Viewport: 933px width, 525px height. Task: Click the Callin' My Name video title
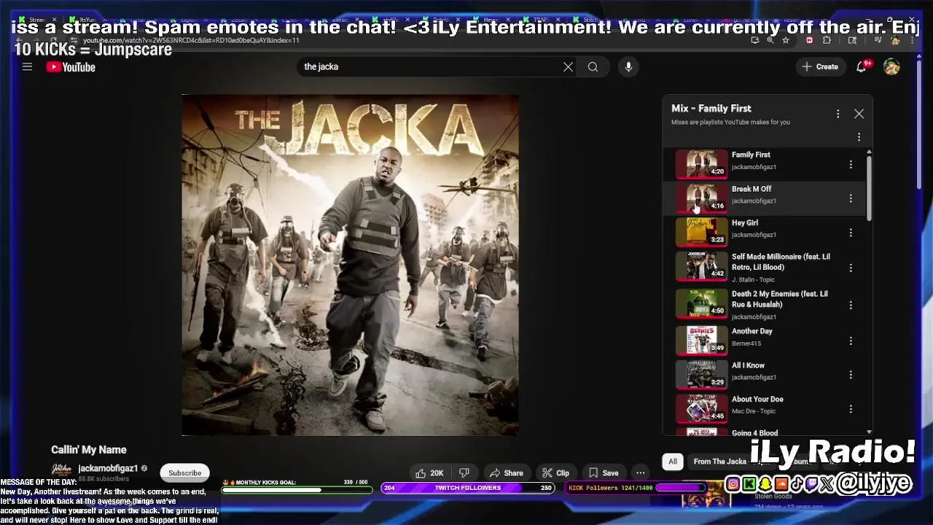pyautogui.click(x=89, y=450)
